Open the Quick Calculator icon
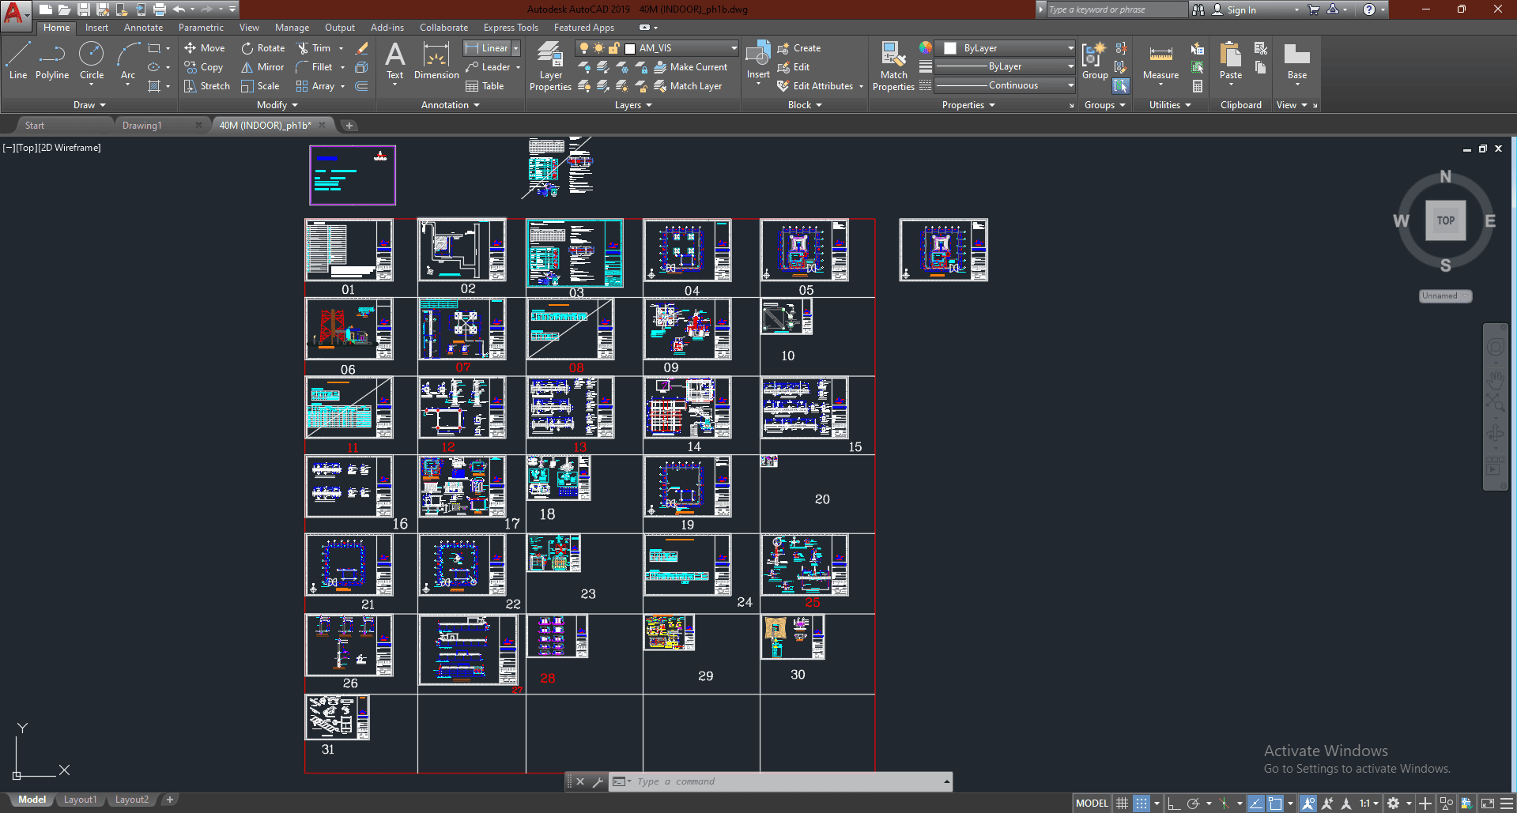1517x813 pixels. point(1198,86)
